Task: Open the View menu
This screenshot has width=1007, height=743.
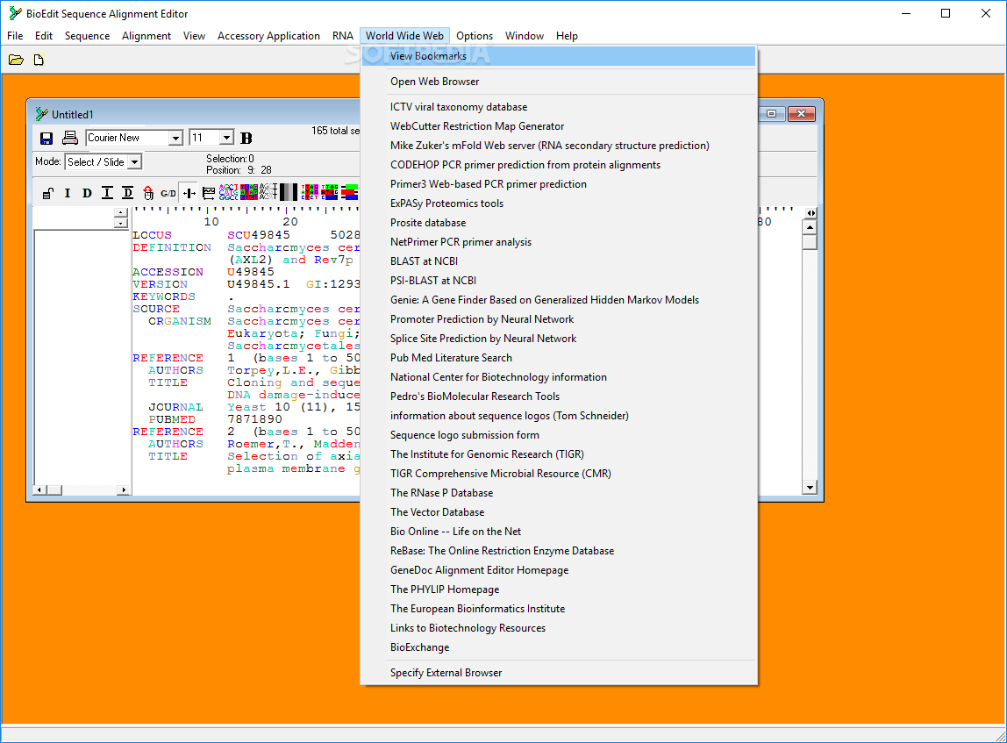Action: (x=194, y=36)
